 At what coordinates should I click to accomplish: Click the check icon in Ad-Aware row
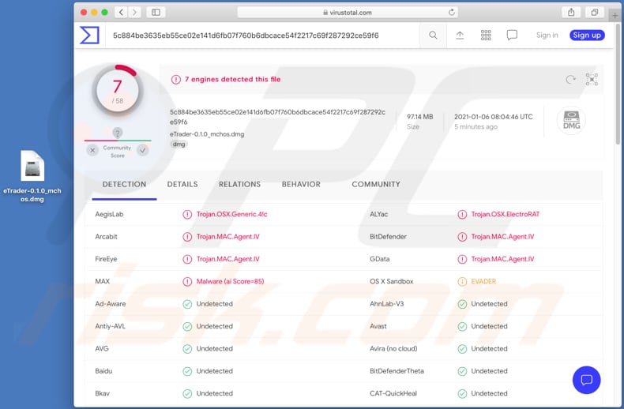187,304
